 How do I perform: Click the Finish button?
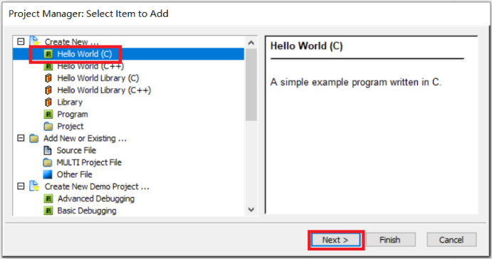click(x=390, y=240)
